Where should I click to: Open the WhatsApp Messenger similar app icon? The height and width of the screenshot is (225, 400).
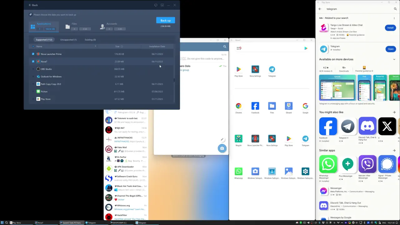coord(328,164)
